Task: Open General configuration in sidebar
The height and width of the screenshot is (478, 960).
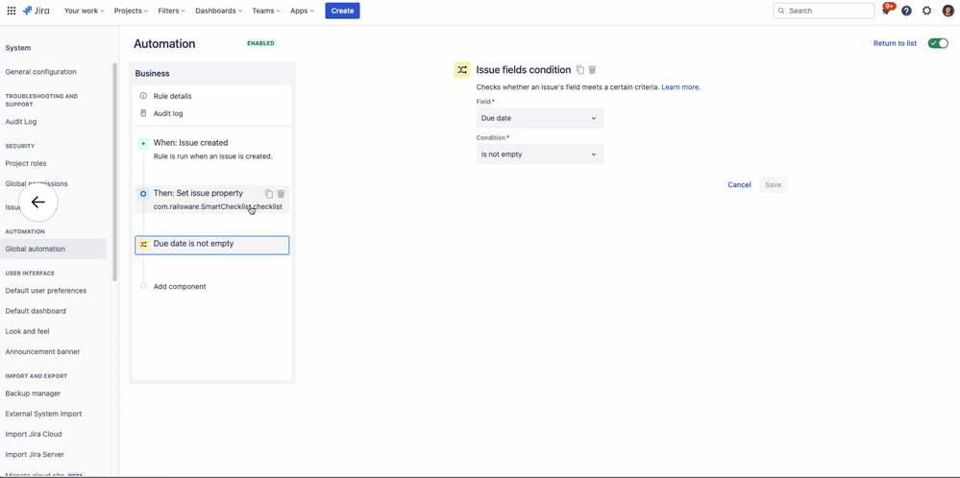Action: point(41,72)
